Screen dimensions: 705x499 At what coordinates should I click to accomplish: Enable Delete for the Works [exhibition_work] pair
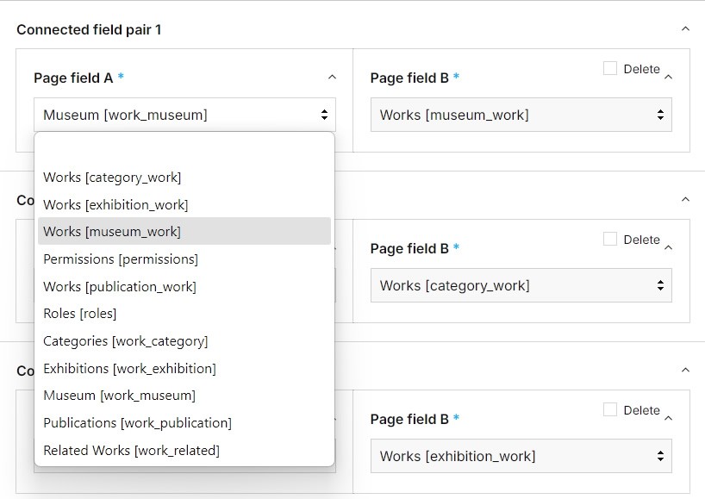coord(610,410)
